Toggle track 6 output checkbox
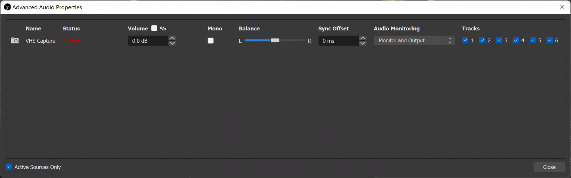Screen dimensions: 571x178 tap(550, 40)
